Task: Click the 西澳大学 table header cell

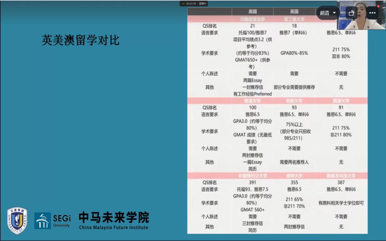Action: pos(341,101)
